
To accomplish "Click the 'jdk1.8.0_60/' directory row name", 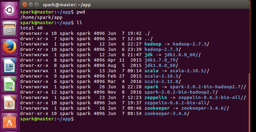I will point(161,65).
